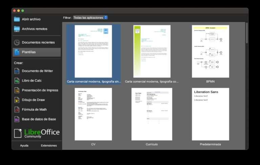Screen dimensions: 260x165
Task: Select the BPMN template thumbnail
Action: coord(210,51)
